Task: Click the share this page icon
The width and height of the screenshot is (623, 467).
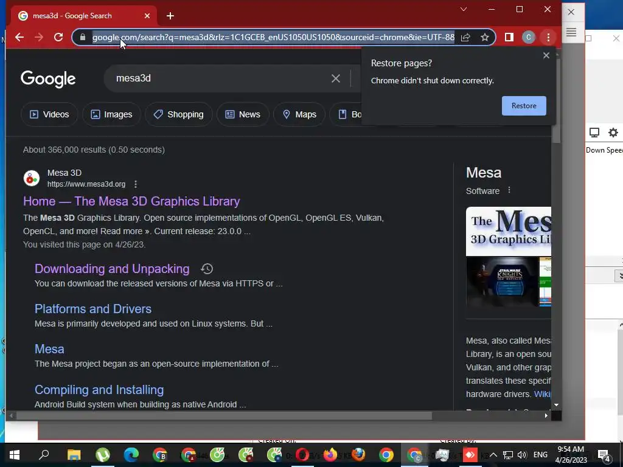Action: click(465, 37)
